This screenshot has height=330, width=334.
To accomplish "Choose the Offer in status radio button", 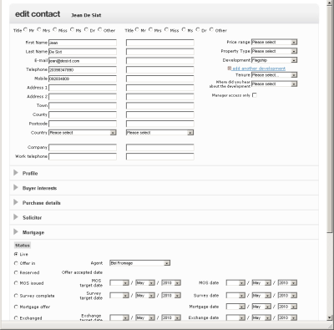I will click(16, 263).
